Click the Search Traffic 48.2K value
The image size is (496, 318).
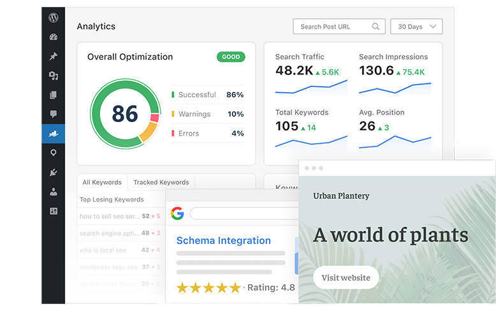pos(294,71)
